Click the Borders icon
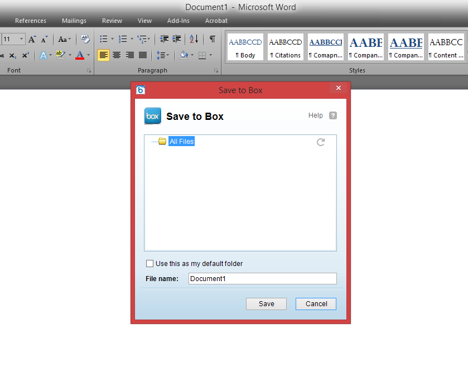The image size is (468, 377). coord(202,55)
